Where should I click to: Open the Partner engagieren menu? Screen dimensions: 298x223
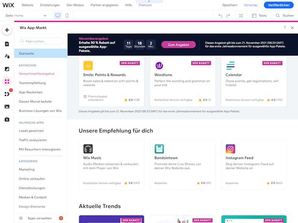pyautogui.click(x=104, y=5)
